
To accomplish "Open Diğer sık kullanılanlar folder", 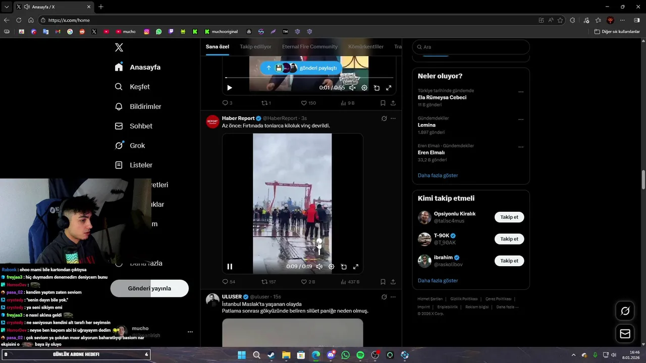I will [x=617, y=31].
